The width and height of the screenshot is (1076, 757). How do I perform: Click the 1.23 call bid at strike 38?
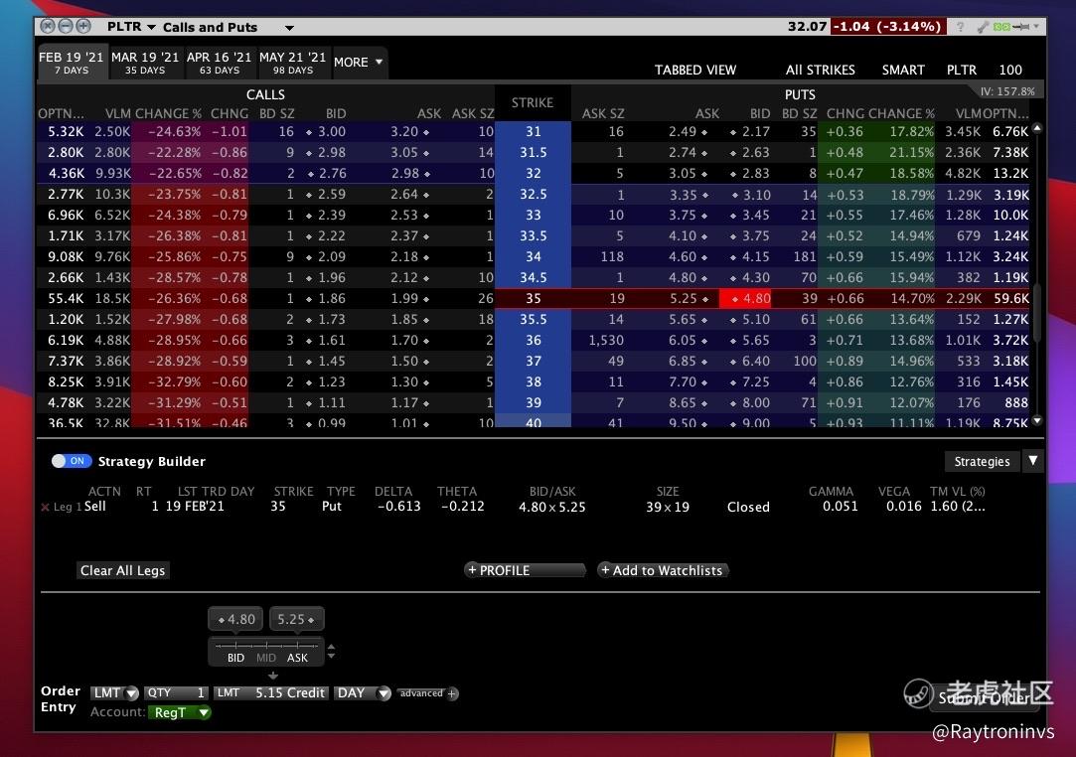[x=326, y=381]
